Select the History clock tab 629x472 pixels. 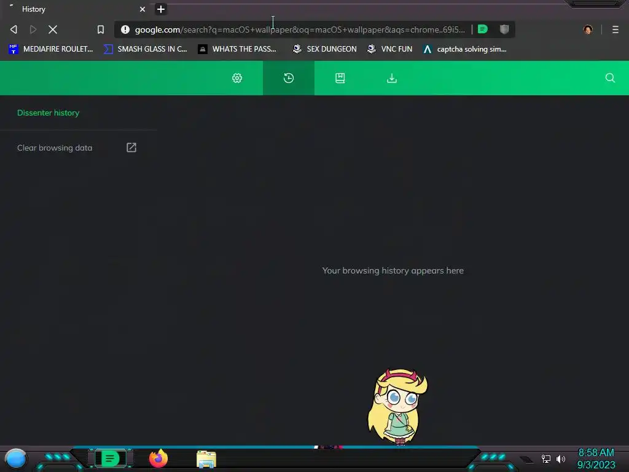[x=289, y=78]
